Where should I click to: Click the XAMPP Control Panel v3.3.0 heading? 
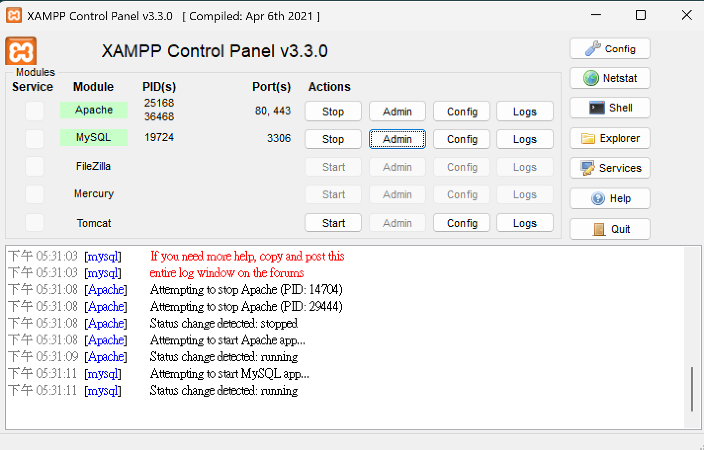click(x=215, y=51)
